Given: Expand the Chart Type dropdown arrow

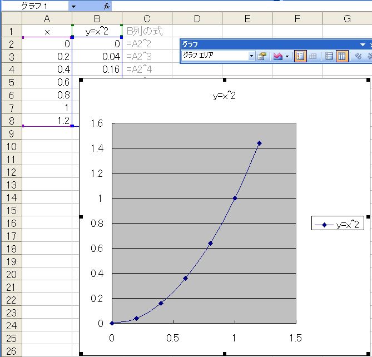Looking at the screenshot, I should click(x=287, y=56).
